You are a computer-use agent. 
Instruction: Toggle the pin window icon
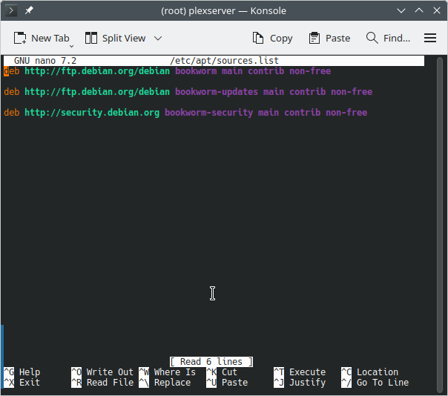[29, 11]
